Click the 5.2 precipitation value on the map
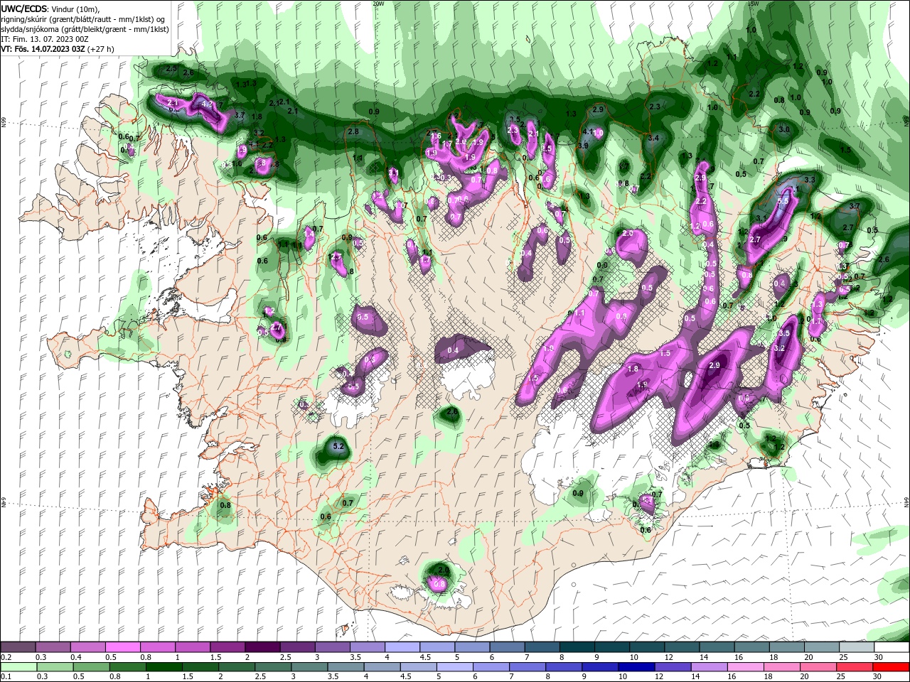Screen dimensions: 910x682 338,447
